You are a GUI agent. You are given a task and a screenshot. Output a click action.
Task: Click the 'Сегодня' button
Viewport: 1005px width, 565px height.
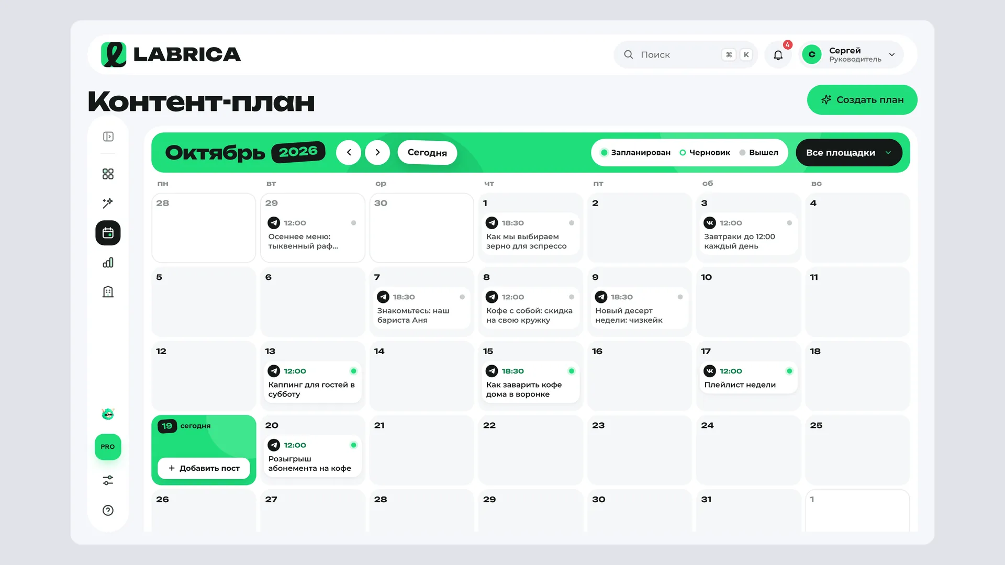[427, 153]
